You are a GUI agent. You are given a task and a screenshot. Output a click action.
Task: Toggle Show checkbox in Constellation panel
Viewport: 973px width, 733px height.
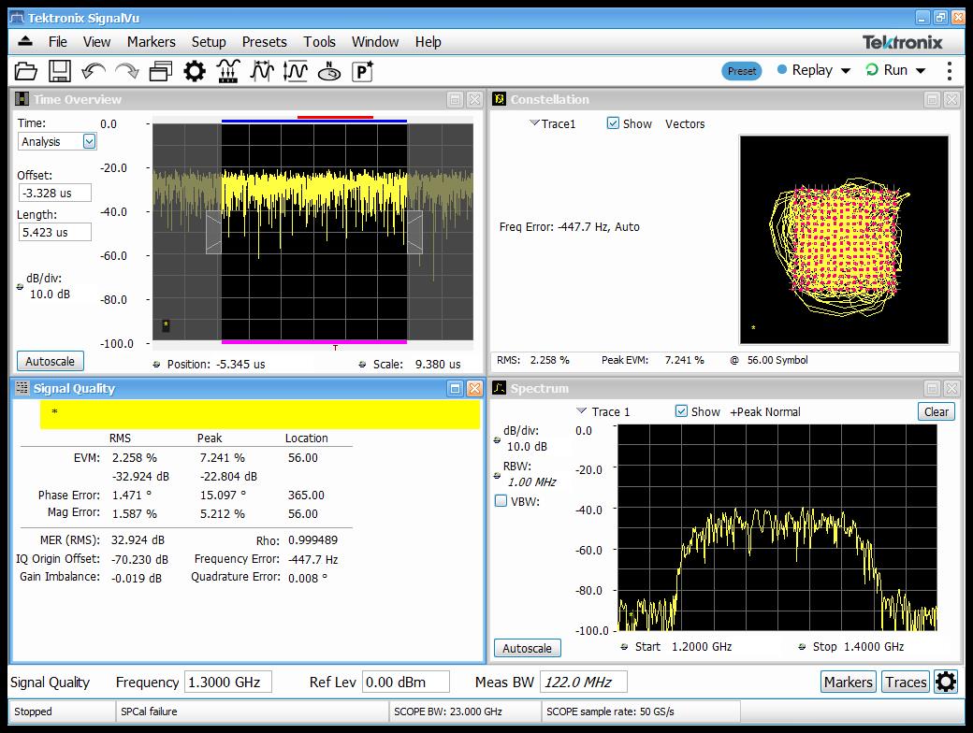[613, 123]
